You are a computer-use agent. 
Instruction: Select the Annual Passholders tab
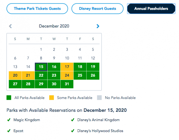click(x=151, y=8)
